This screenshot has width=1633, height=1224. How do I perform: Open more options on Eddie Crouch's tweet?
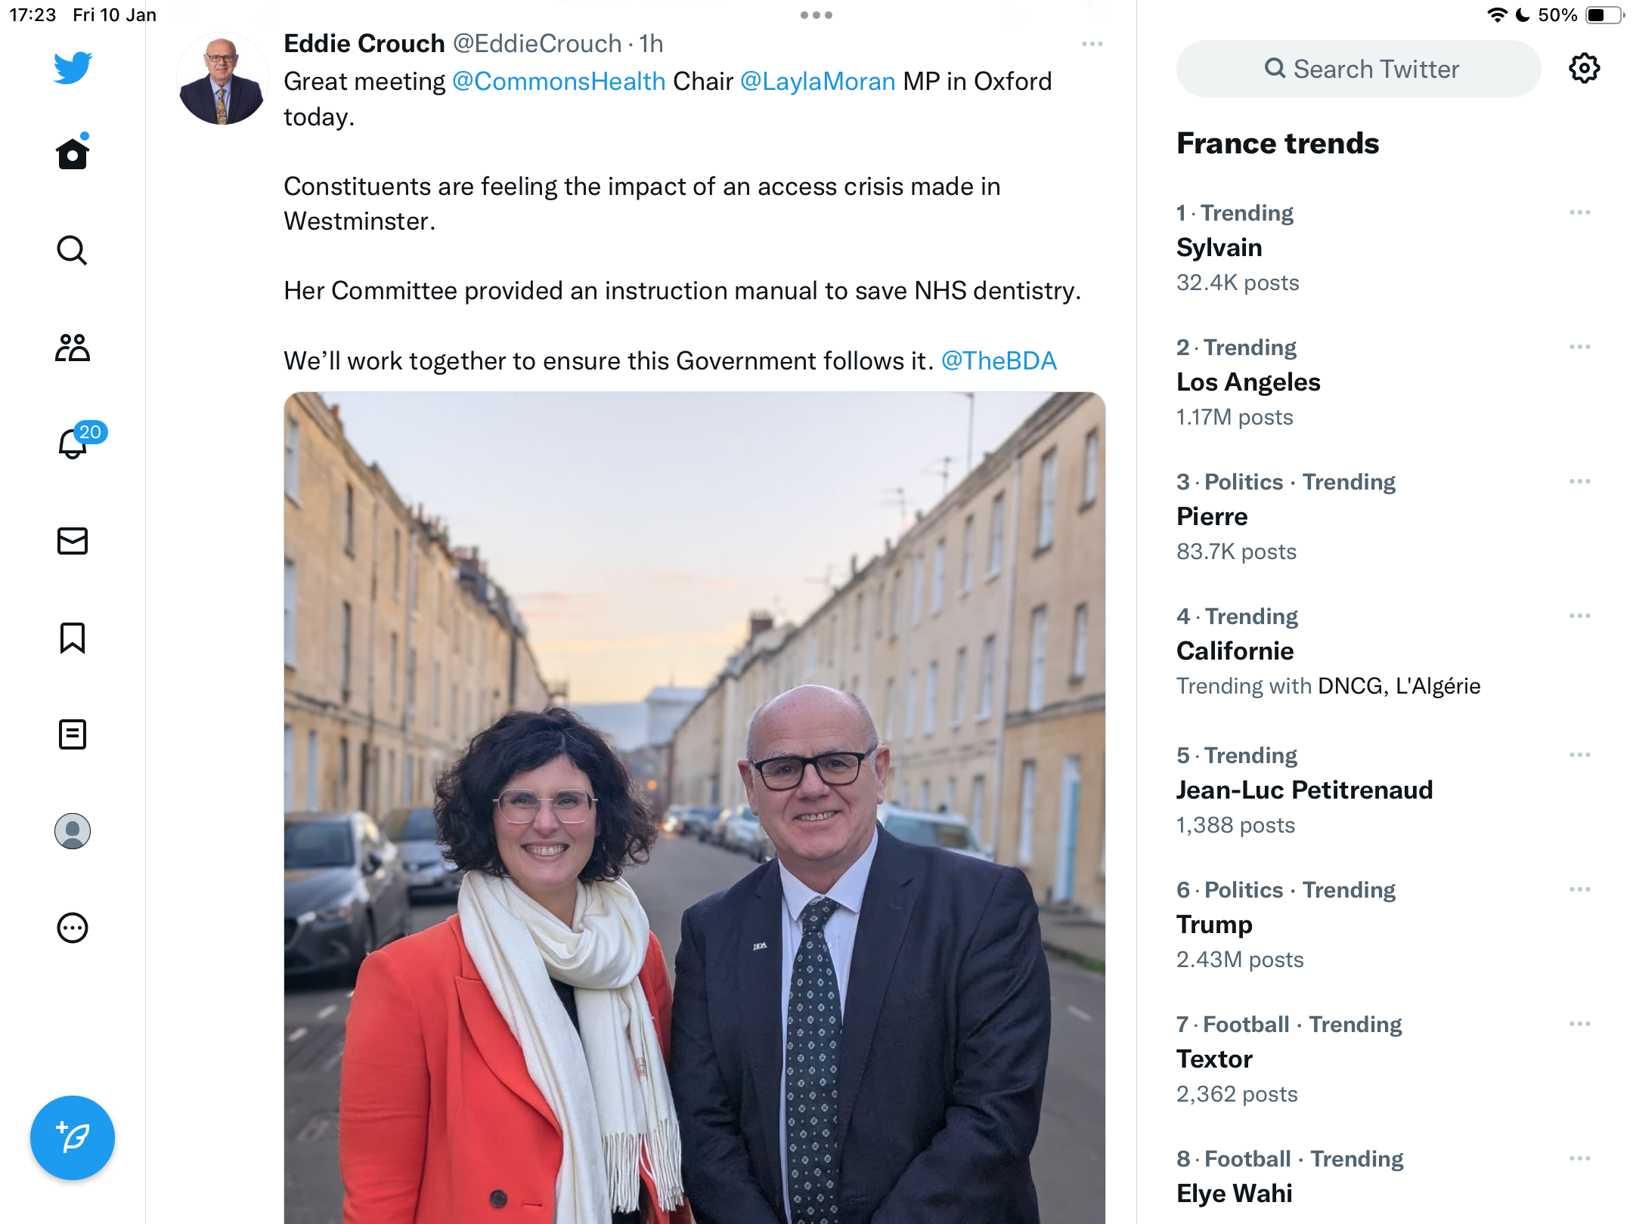pyautogui.click(x=1092, y=44)
